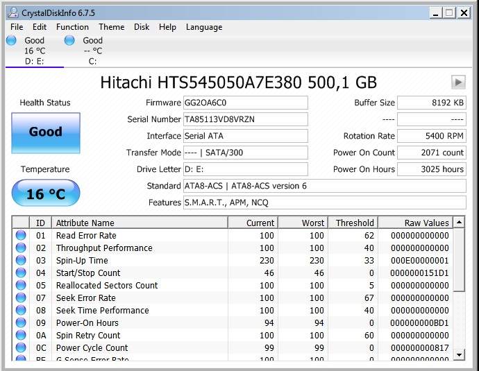Screen dimensions: 479x371
Task: Click the Firmware field GG2OA6C0
Action: click(246, 103)
